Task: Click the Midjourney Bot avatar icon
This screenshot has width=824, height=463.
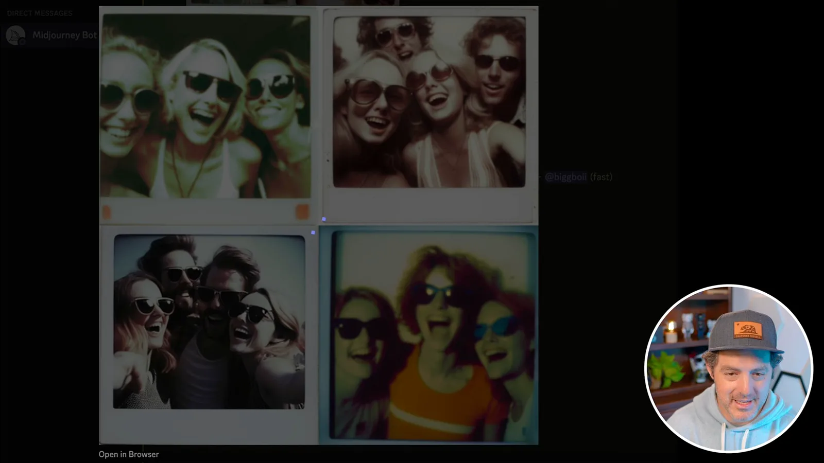Action: click(15, 35)
